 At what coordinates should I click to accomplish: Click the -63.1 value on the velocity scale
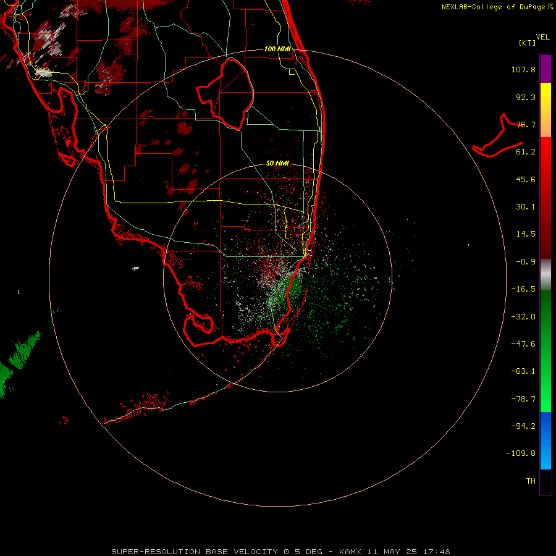[x=523, y=371]
